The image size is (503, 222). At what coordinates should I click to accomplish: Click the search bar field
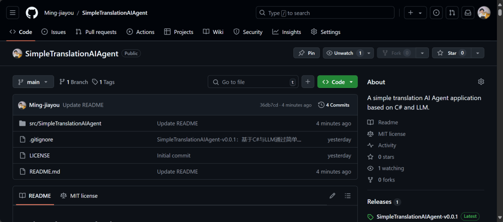click(x=325, y=13)
